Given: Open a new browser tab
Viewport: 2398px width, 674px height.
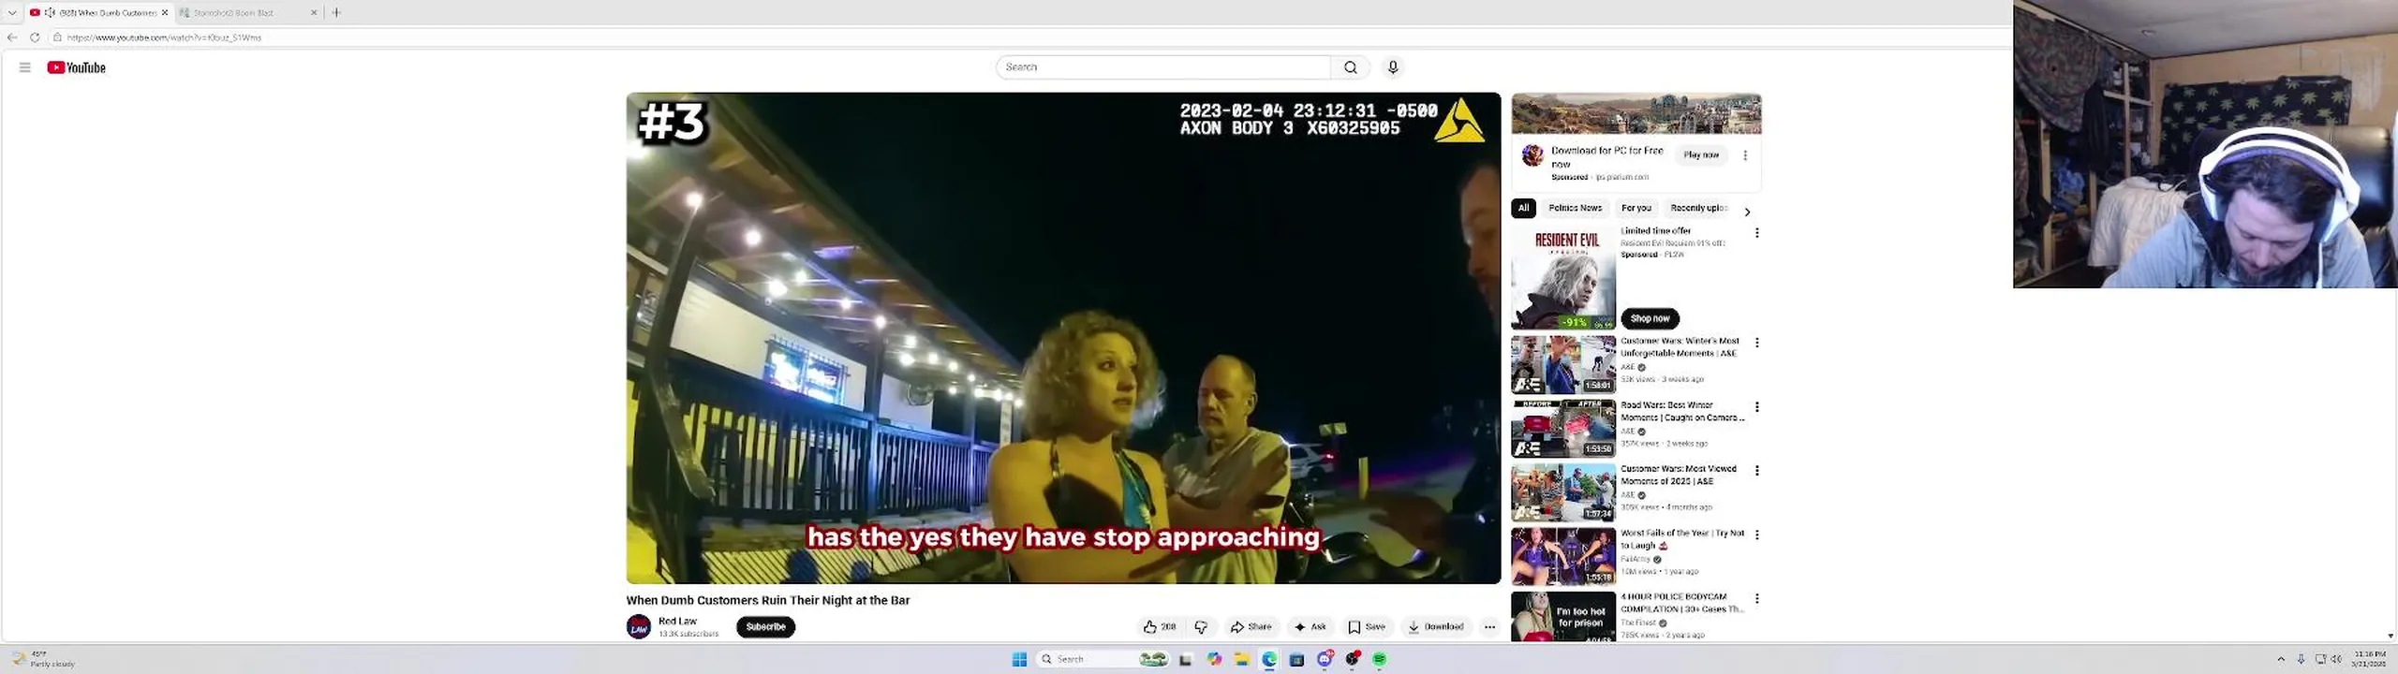Looking at the screenshot, I should (336, 12).
